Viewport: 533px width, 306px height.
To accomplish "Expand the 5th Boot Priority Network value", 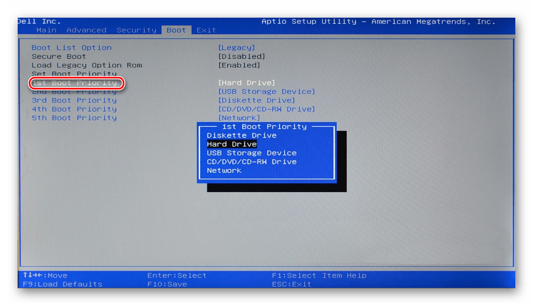I will pyautogui.click(x=239, y=118).
